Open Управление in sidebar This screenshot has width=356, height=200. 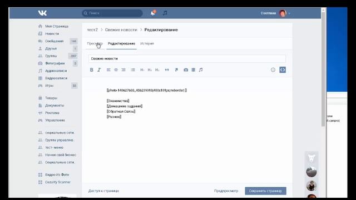pyautogui.click(x=55, y=120)
